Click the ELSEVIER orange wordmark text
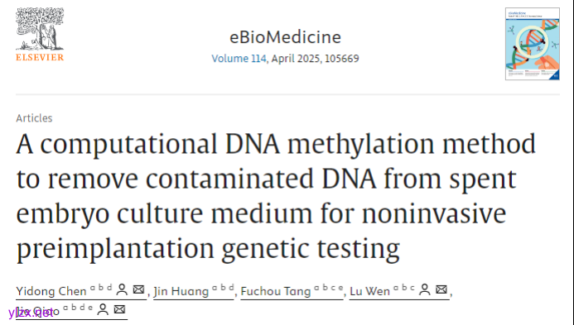The width and height of the screenshot is (574, 325). click(x=40, y=57)
